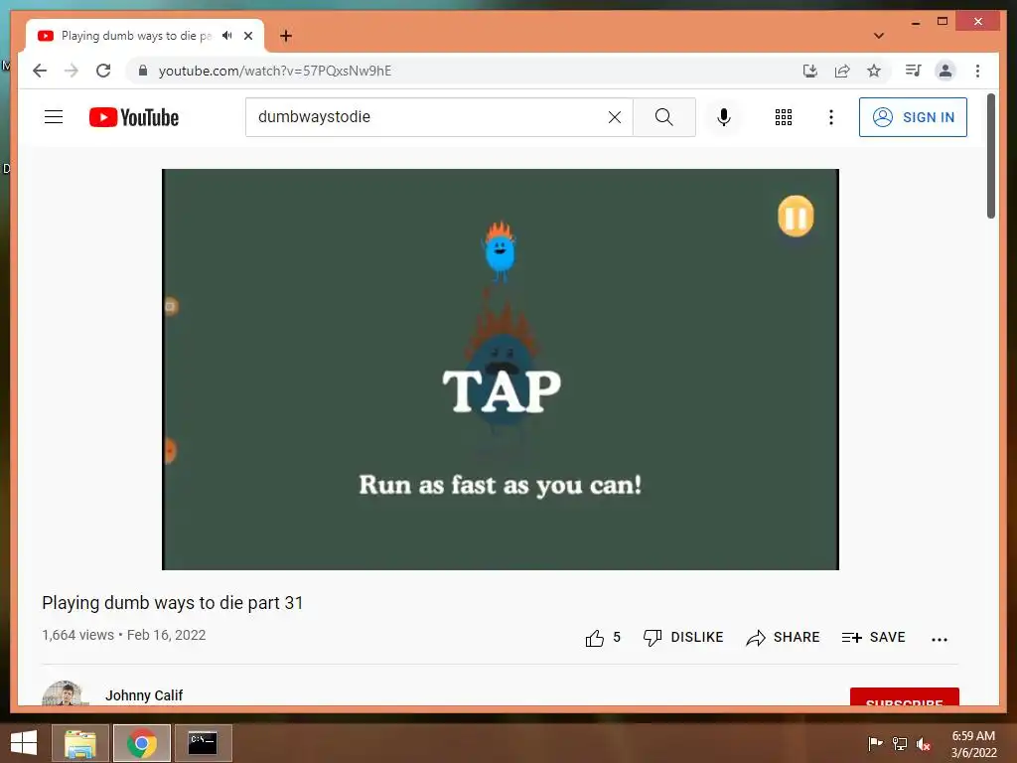This screenshot has width=1017, height=763.
Task: Click the 1,664 views Feb 16, 2022 text
Action: (x=124, y=635)
